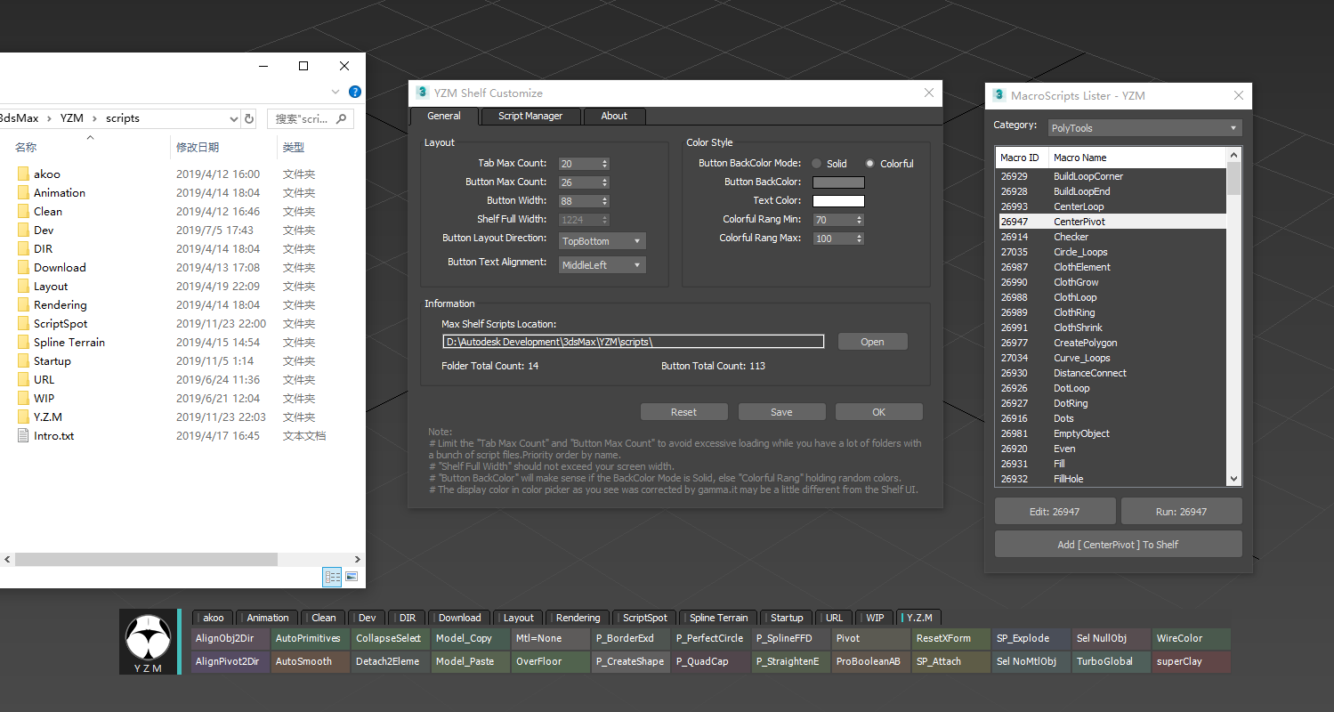Switch Explorer to details view icon
The width and height of the screenshot is (1334, 712).
(333, 577)
